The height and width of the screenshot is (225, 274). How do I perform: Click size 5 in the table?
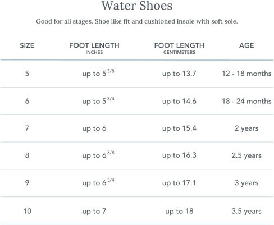tap(27, 73)
